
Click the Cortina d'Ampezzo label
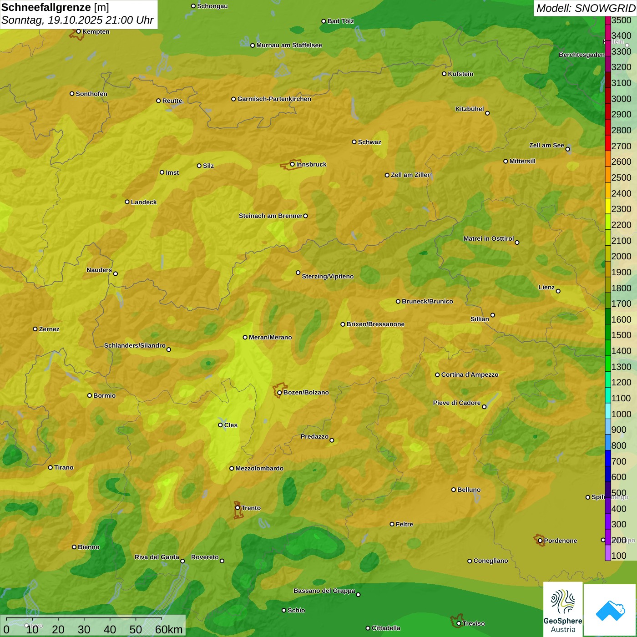pyautogui.click(x=470, y=374)
